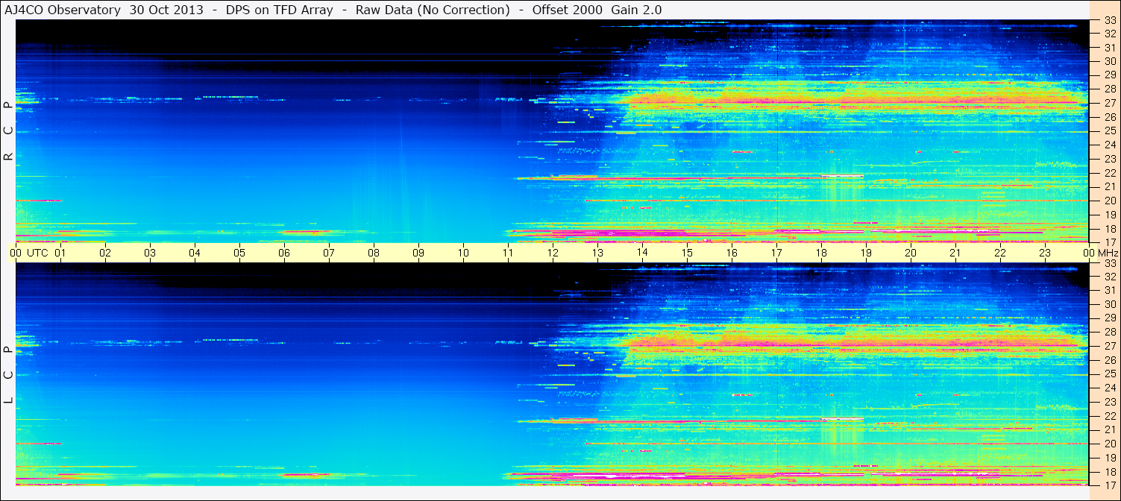Click the 30 MHz tick of the LCP panel

[1109, 304]
